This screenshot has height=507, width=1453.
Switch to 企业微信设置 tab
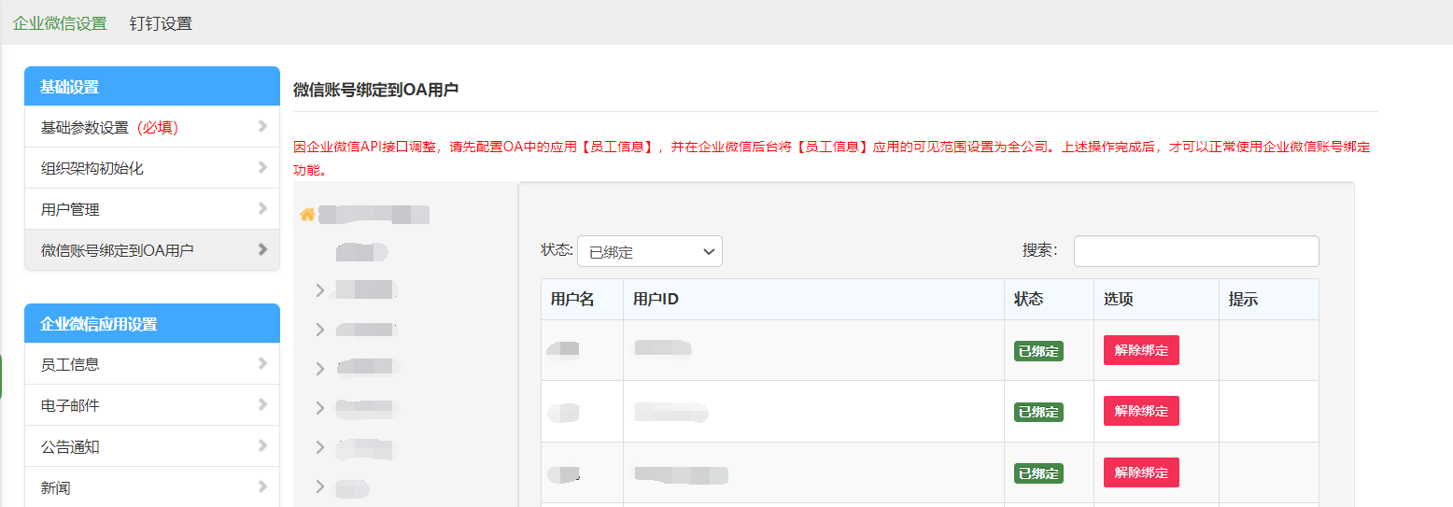point(60,23)
